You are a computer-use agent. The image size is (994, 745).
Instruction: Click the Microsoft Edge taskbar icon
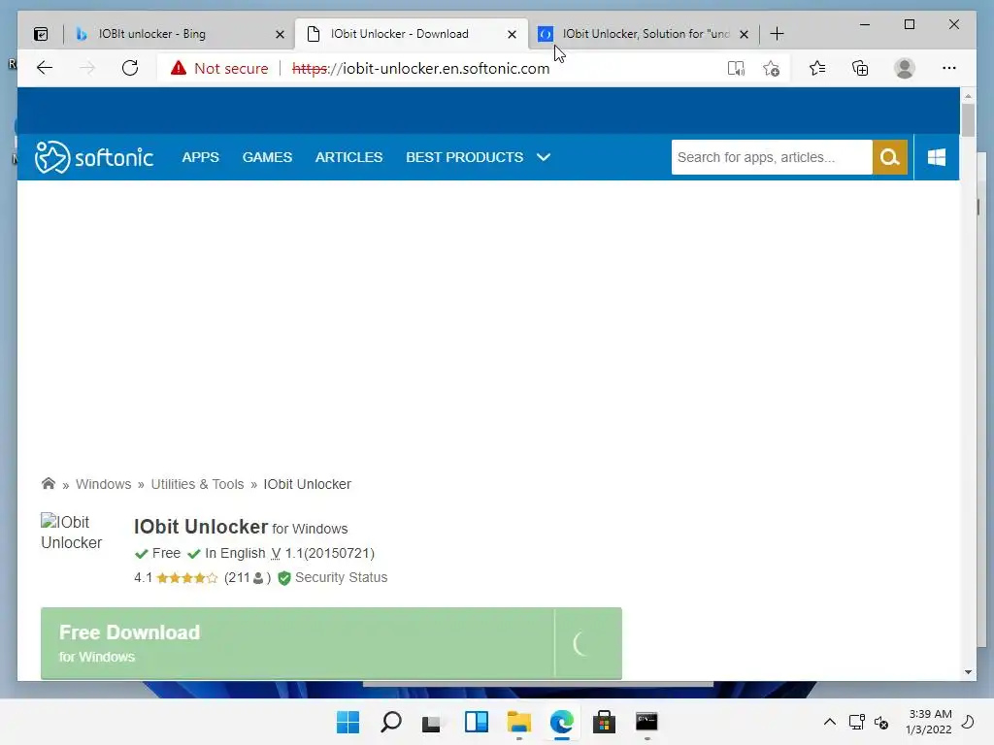click(562, 722)
